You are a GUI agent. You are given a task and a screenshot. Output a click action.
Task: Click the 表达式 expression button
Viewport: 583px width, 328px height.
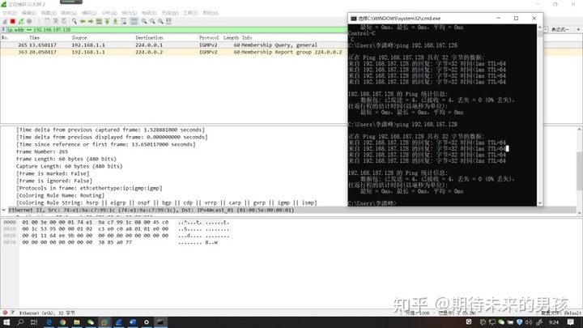click(560, 30)
